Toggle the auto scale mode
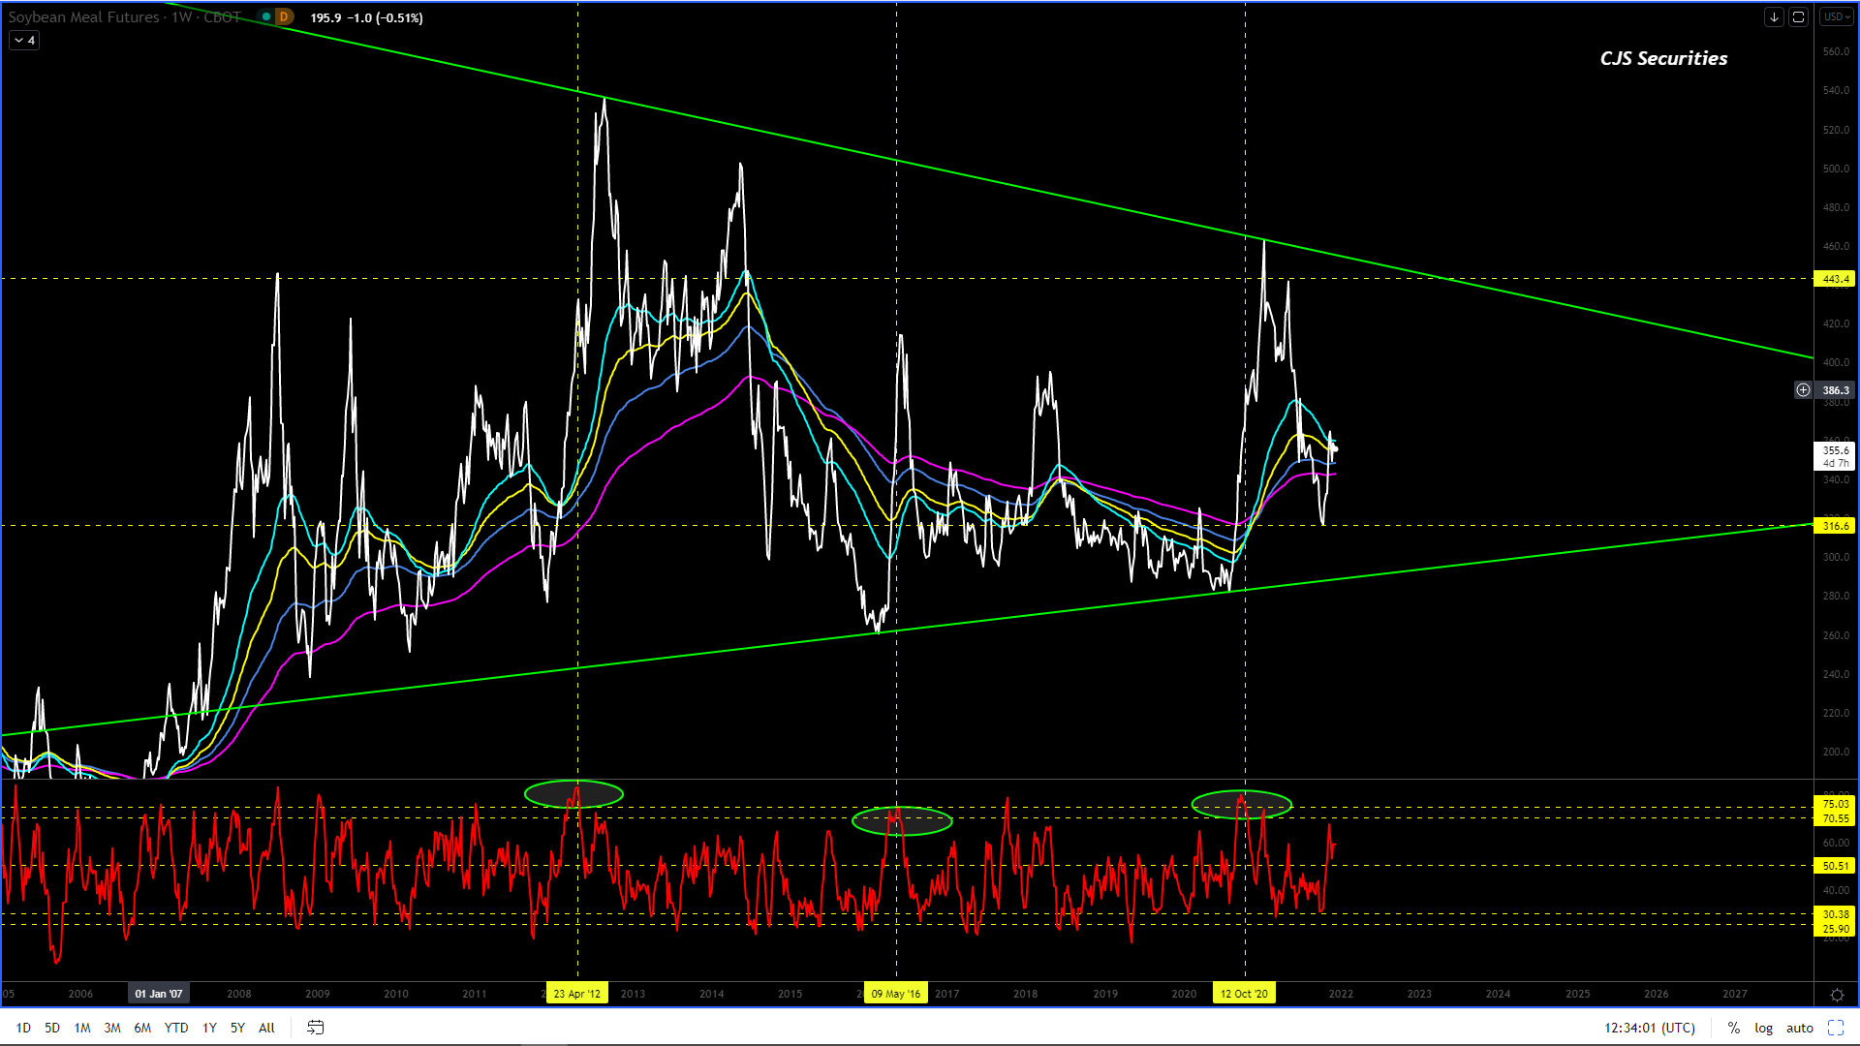Screen dimensions: 1860x1046 pos(1799,1028)
